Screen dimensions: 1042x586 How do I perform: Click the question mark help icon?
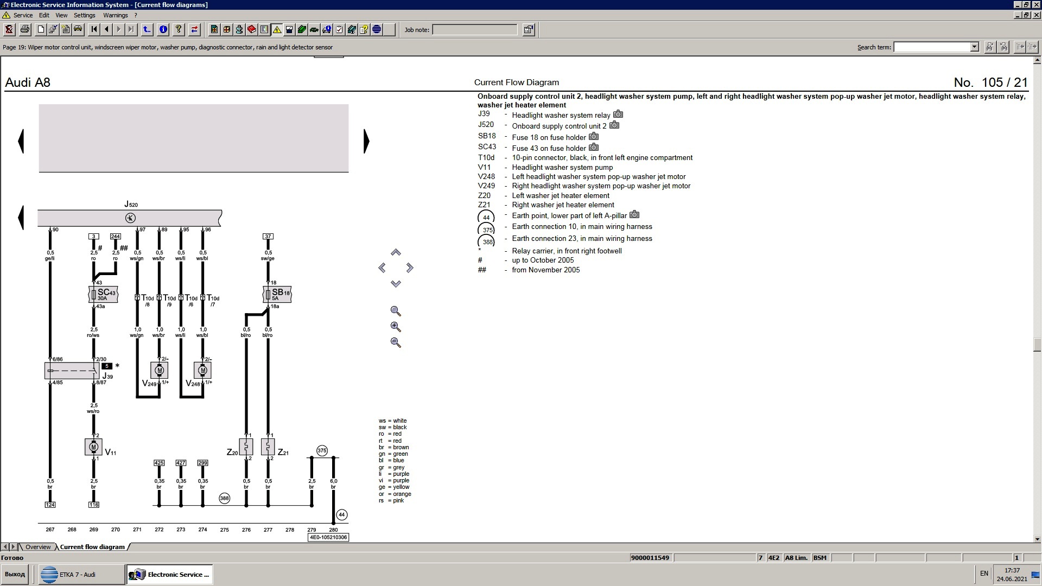(178, 30)
